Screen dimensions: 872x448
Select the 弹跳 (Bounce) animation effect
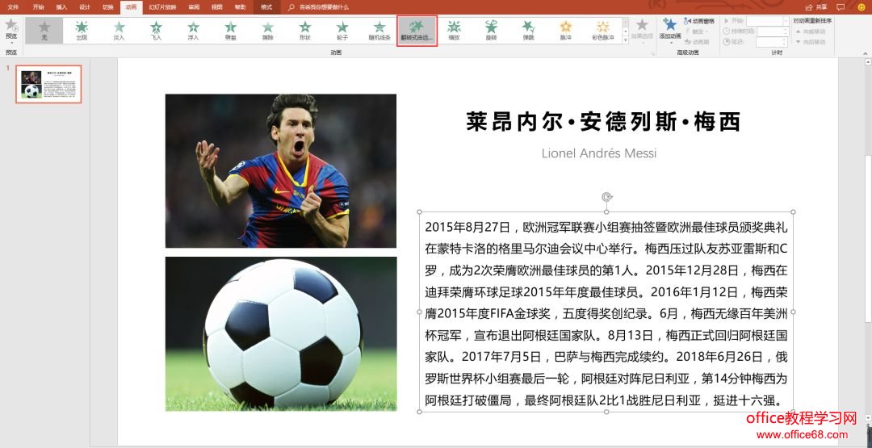pyautogui.click(x=528, y=30)
